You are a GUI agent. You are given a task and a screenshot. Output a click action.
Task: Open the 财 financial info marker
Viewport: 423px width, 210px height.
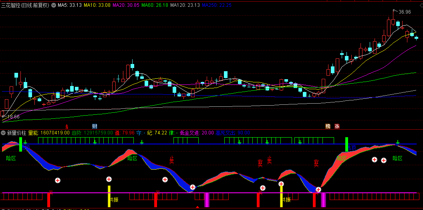point(95,126)
